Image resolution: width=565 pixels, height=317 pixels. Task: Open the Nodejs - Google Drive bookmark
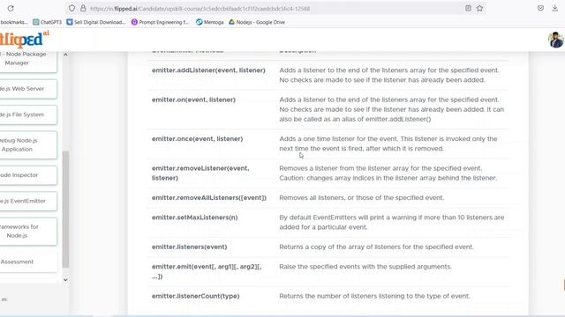[x=257, y=22]
